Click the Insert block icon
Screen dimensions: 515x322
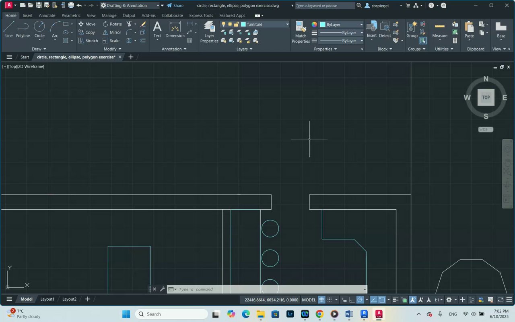372,30
